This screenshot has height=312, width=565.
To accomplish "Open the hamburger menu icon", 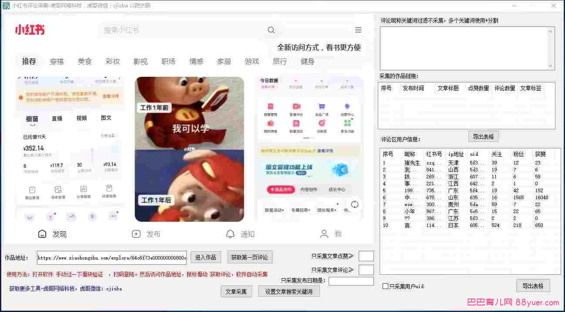I will [x=358, y=30].
